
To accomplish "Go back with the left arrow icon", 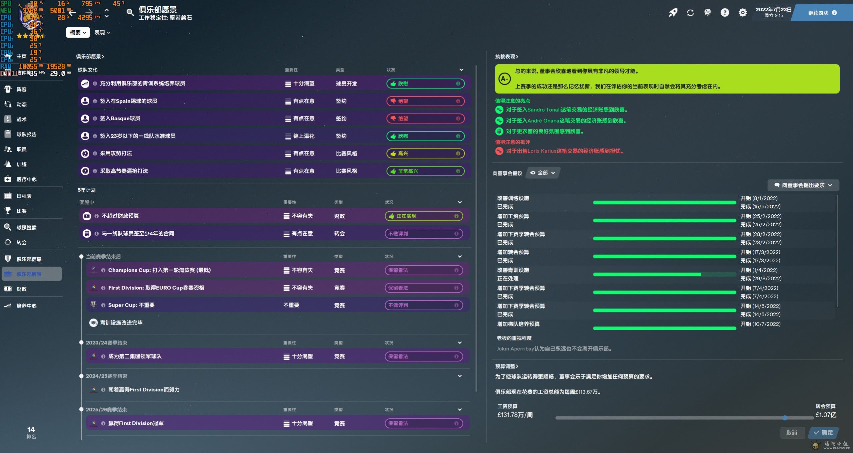I will point(72,13).
